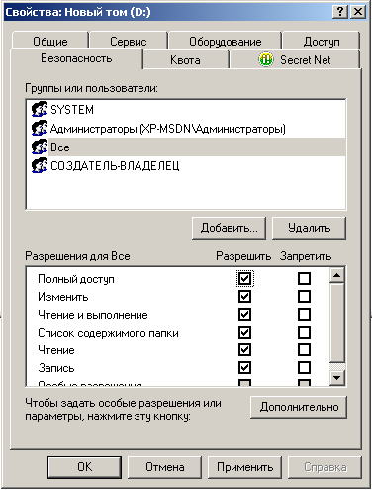Click the Добавить... button

click(229, 228)
